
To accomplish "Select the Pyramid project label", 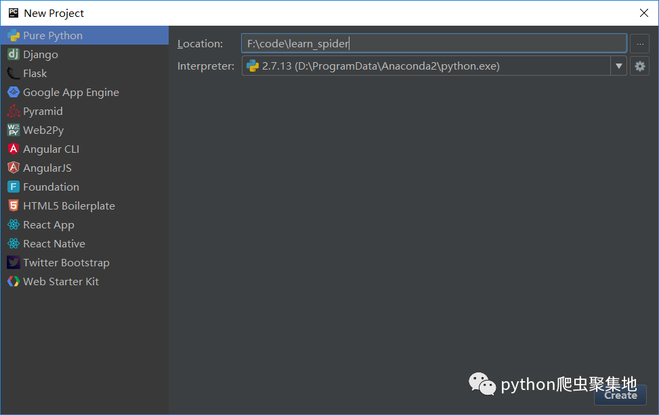I will 43,112.
